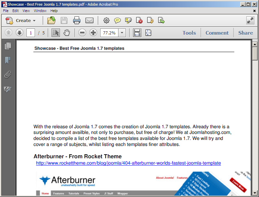
Task: Toggle full screen read mode icon
Action: pyautogui.click(x=250, y=20)
